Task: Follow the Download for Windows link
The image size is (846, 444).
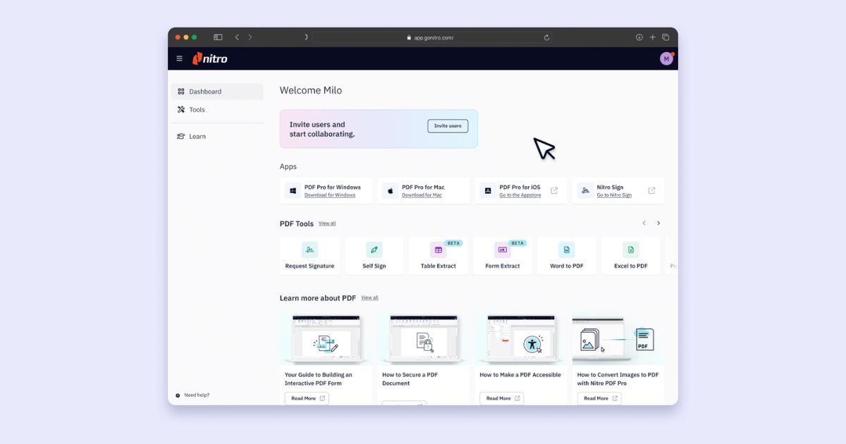Action: click(x=330, y=195)
